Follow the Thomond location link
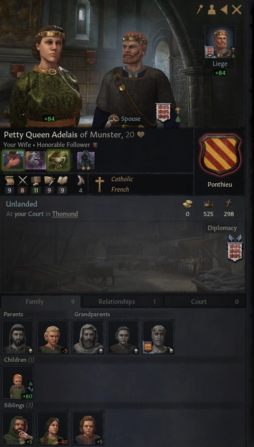 click(x=65, y=214)
